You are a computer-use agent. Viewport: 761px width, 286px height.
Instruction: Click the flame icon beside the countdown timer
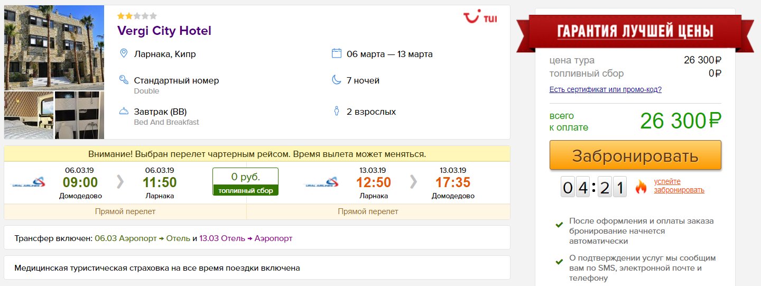pos(641,187)
